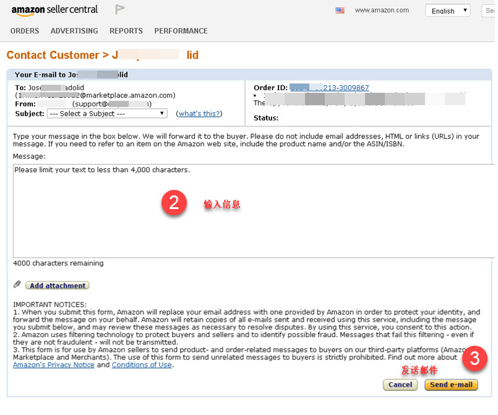The height and width of the screenshot is (415, 498).
Task: Open the REPORTS menu
Action: point(126,31)
